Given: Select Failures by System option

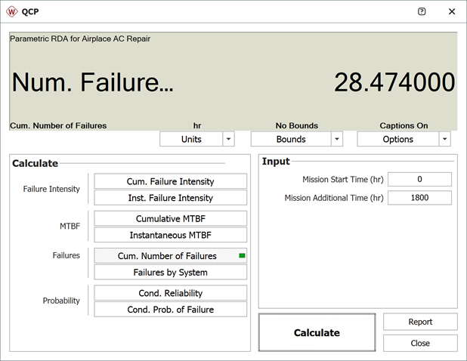Looking at the screenshot, I should tap(170, 273).
